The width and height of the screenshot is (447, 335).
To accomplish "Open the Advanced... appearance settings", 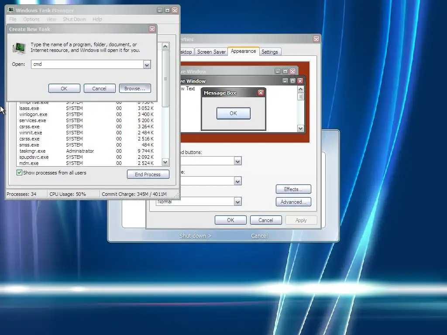I will (x=293, y=202).
